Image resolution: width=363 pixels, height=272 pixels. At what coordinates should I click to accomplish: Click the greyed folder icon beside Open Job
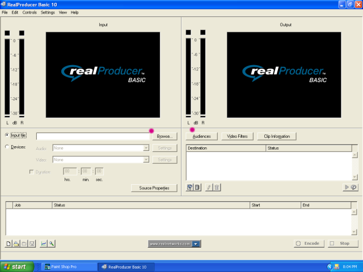click(24, 244)
